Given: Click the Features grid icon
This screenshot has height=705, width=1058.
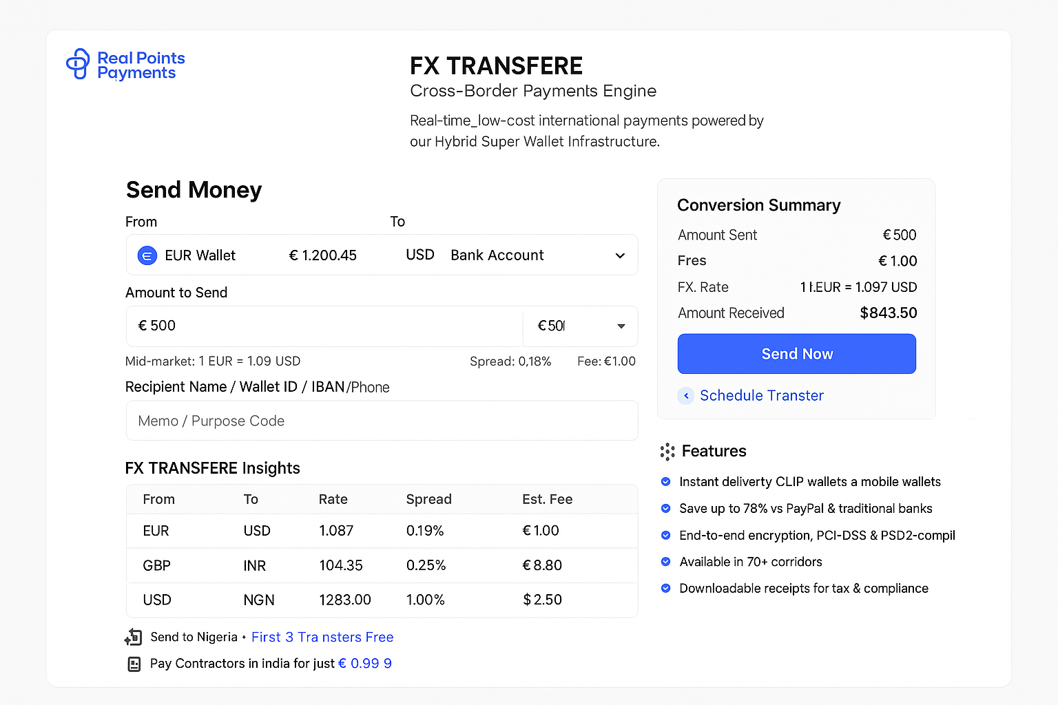Looking at the screenshot, I should point(666,452).
